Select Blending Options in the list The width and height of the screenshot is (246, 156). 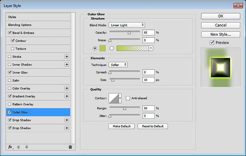[x=38, y=25]
